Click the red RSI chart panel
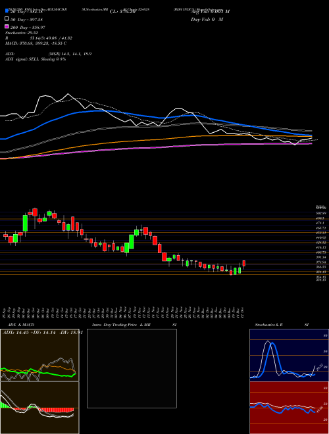 (x=289, y=408)
